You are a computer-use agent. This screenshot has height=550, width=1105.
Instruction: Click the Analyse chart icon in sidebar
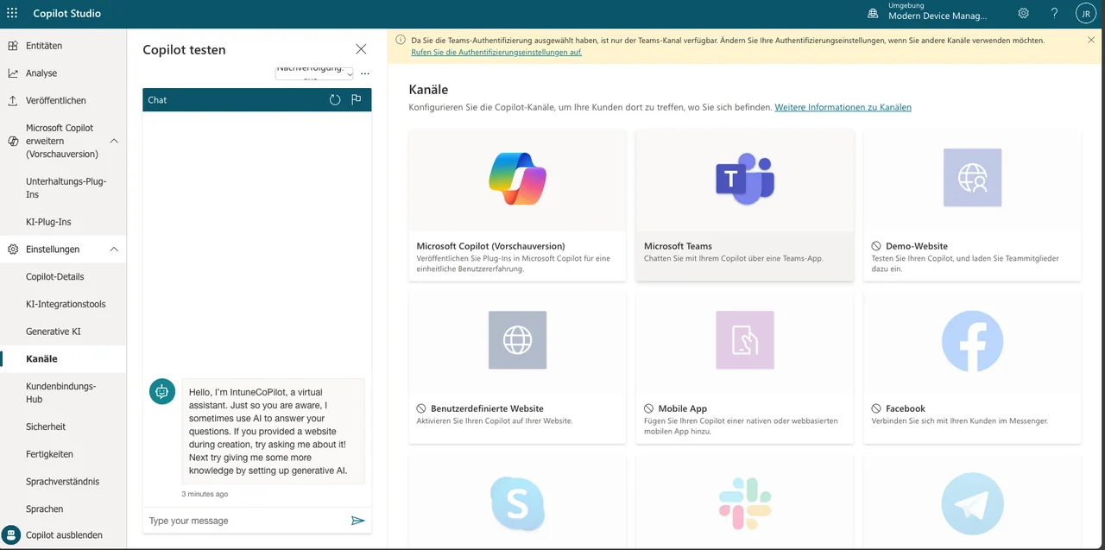coord(13,73)
